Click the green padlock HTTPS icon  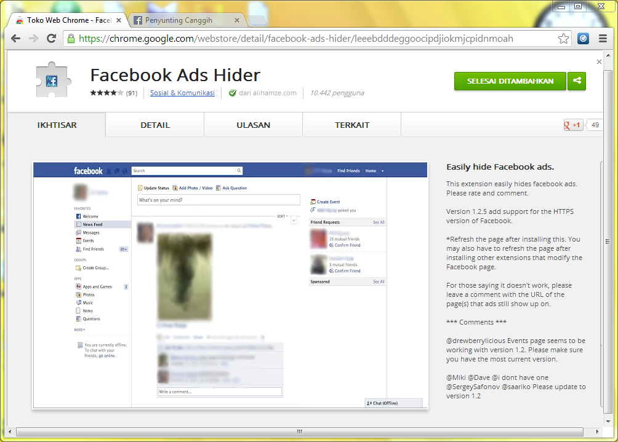(71, 39)
